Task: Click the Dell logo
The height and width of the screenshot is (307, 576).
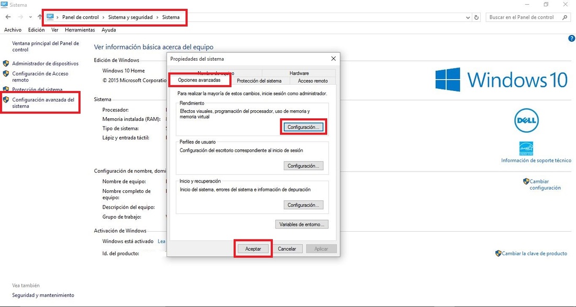Action: 526,120
